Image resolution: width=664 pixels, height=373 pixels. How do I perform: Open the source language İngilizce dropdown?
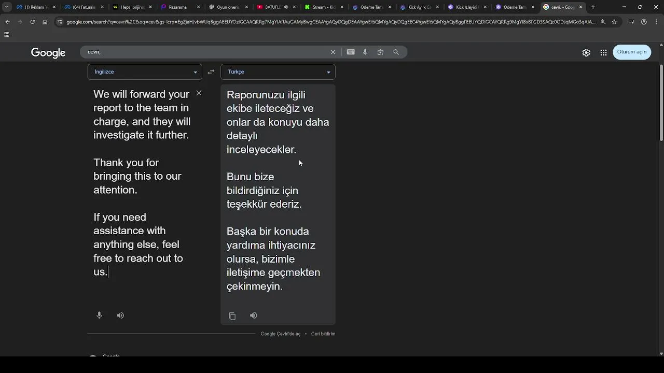(x=145, y=72)
